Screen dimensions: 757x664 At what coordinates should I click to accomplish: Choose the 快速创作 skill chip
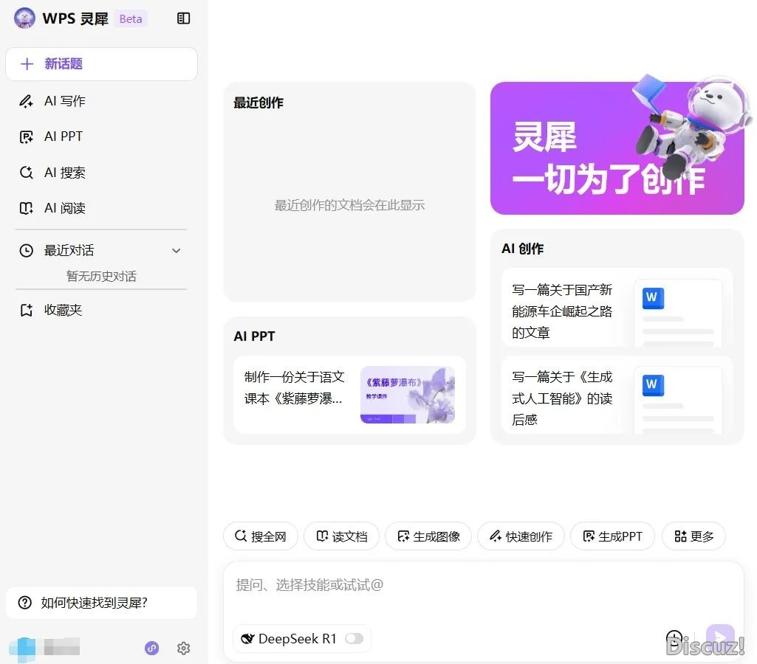[521, 536]
